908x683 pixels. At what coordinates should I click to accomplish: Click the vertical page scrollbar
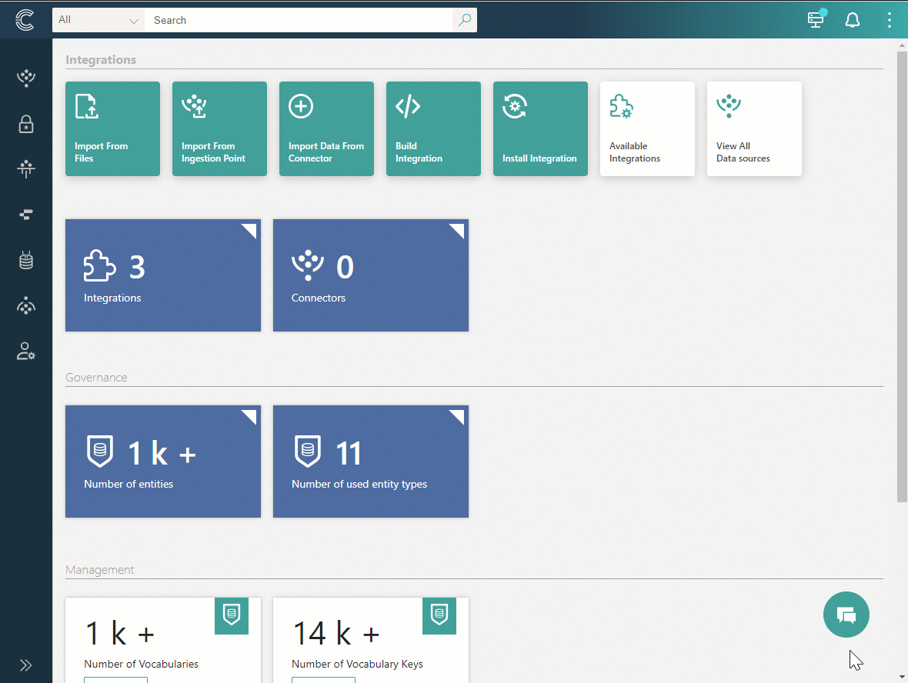pos(902,277)
